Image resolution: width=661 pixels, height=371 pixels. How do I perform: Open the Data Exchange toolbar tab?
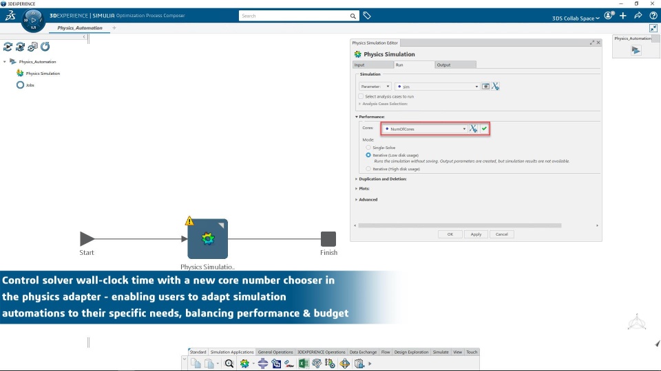coord(363,352)
